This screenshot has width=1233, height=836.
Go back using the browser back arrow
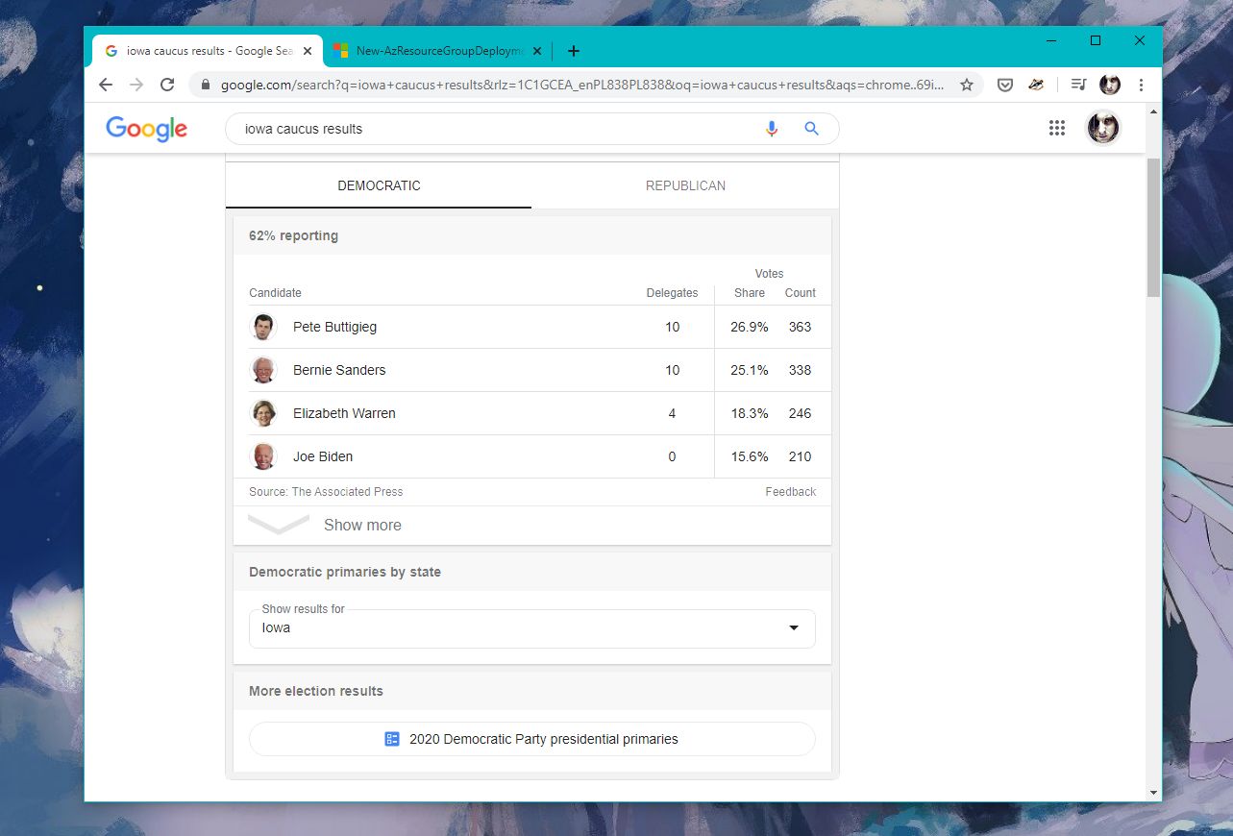pos(106,85)
